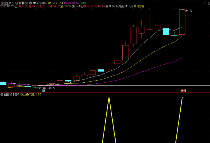
Task: Select the tall red limit-up candle on the right
Action: point(182,22)
